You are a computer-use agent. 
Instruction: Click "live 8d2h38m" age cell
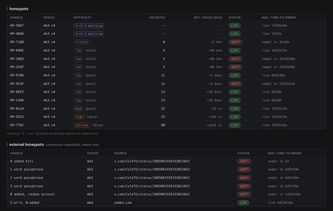273,75
